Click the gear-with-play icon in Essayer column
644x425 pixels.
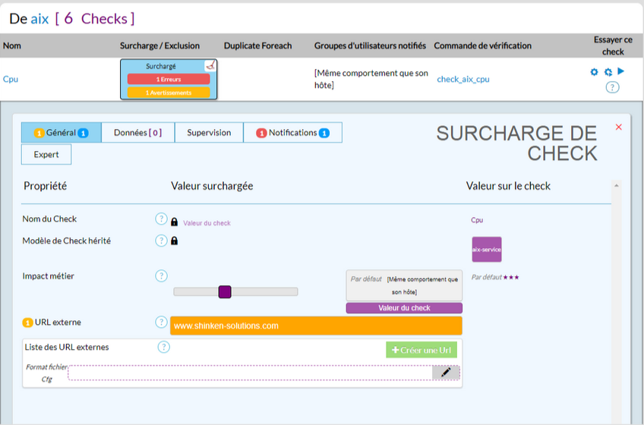(x=608, y=72)
